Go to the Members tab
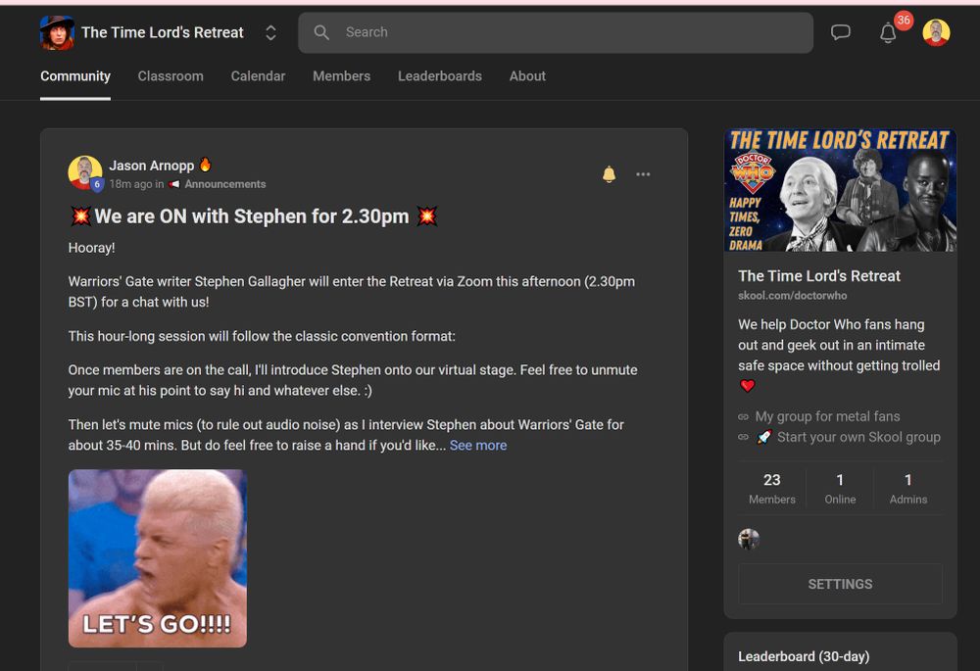This screenshot has height=671, width=980. pyautogui.click(x=342, y=76)
